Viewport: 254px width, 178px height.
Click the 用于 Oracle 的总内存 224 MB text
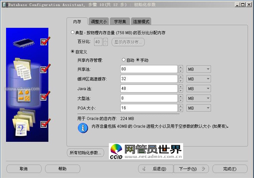(x=105, y=119)
